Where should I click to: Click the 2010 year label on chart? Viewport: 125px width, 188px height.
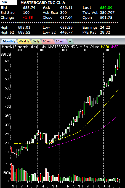(42, 50)
